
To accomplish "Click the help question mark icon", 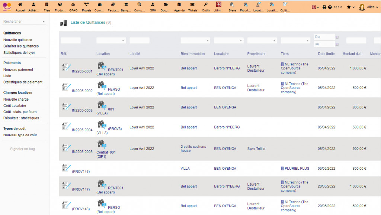I will (x=330, y=7).
